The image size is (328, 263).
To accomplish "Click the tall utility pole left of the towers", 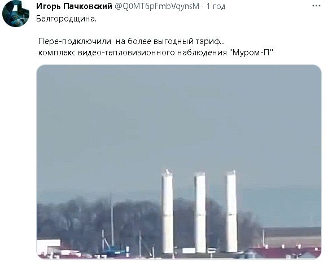I will [x=112, y=220].
